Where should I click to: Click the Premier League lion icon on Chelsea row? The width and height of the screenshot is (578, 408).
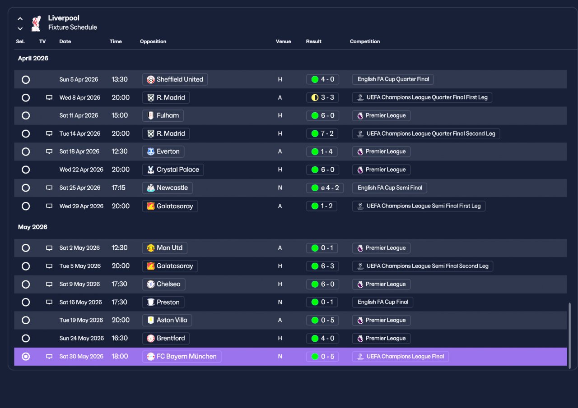click(360, 284)
